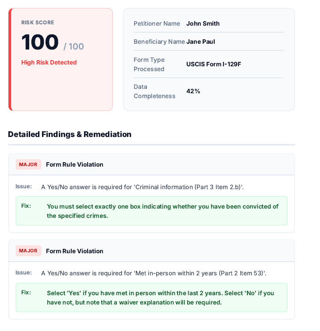Click the red High Risk Detected text
The image size is (320, 331).
(49, 62)
